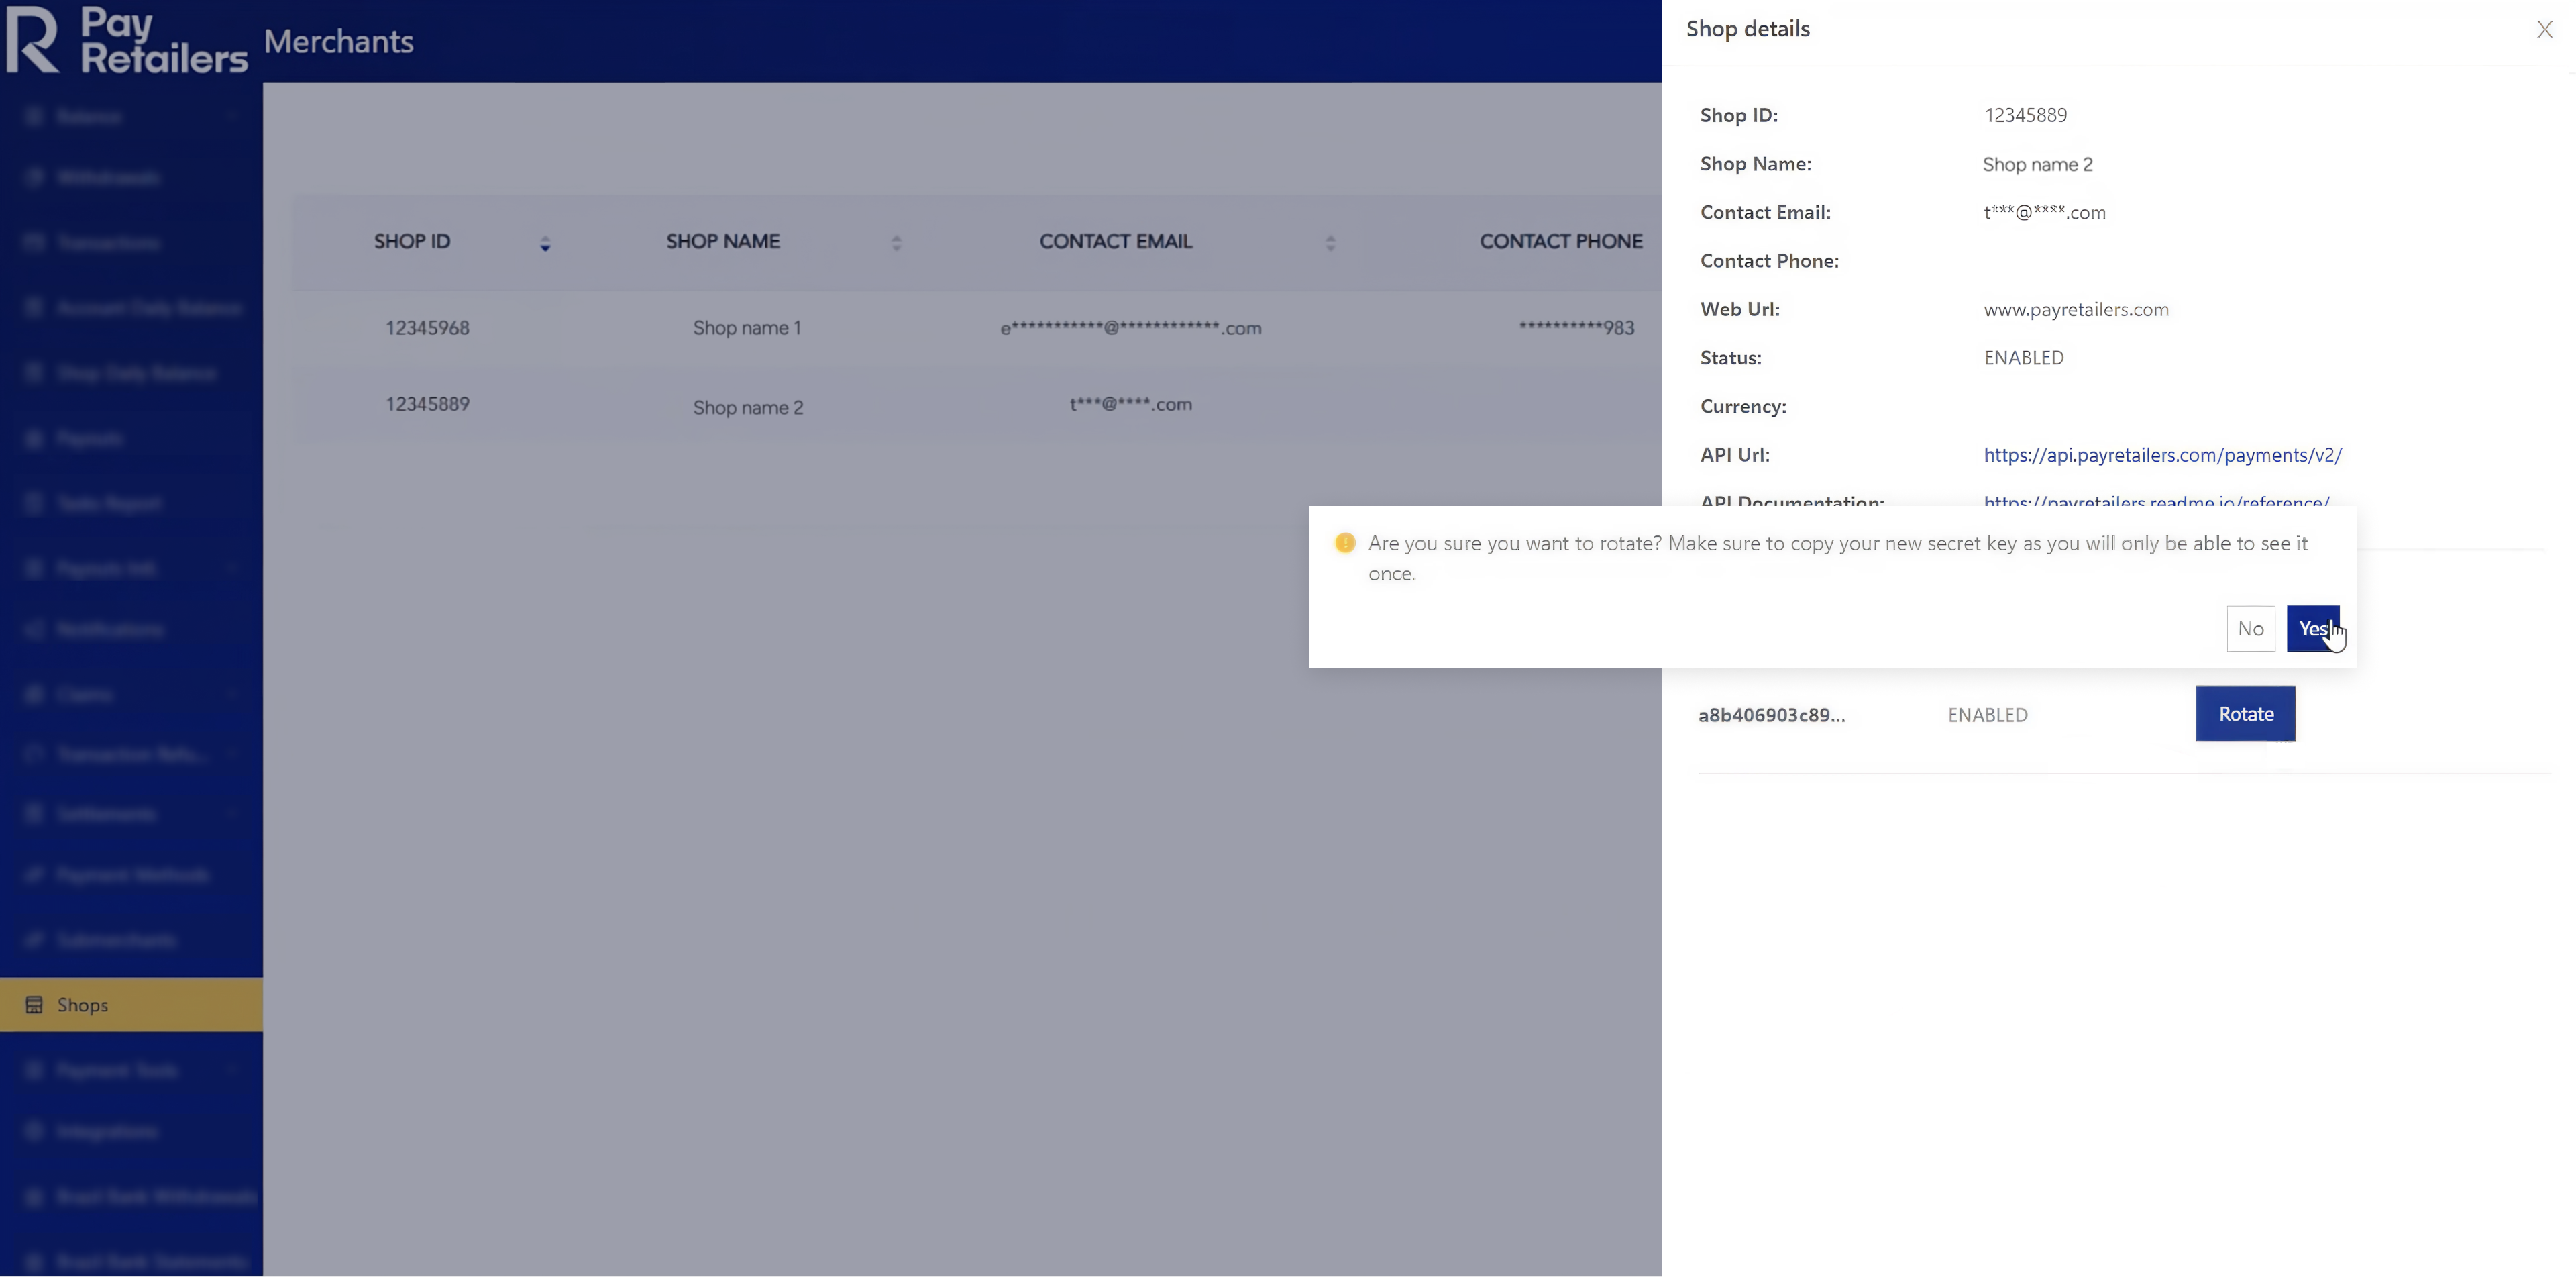This screenshot has width=2576, height=1277.
Task: Select the Shop name 2 table row
Action: (x=747, y=407)
